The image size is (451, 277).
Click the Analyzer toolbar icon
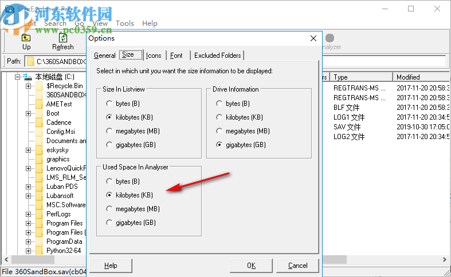pos(330,38)
